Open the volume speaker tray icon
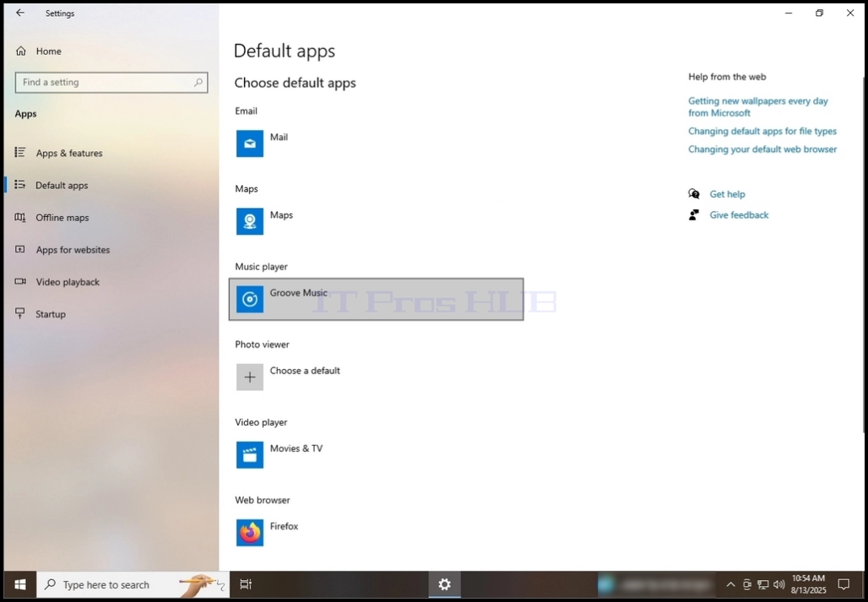The width and height of the screenshot is (868, 602). click(x=778, y=584)
